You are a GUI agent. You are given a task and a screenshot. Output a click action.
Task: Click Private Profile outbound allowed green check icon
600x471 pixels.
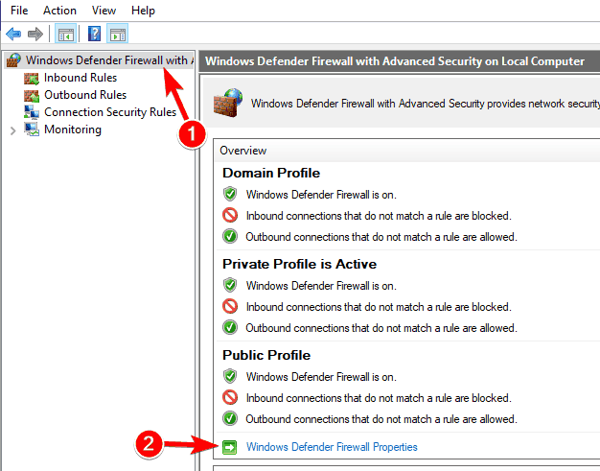[x=230, y=327]
